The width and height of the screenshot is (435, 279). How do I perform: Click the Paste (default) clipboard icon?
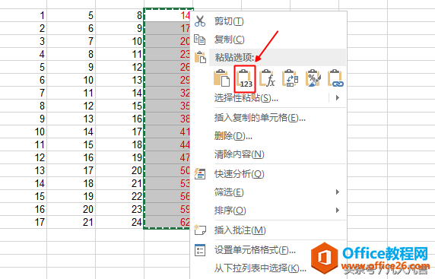pos(221,78)
